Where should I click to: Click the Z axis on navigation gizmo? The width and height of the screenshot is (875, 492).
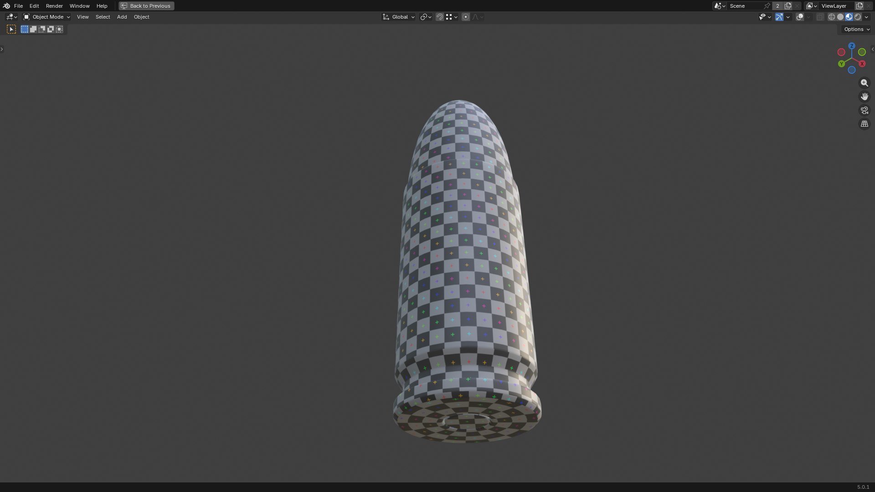pos(851,46)
